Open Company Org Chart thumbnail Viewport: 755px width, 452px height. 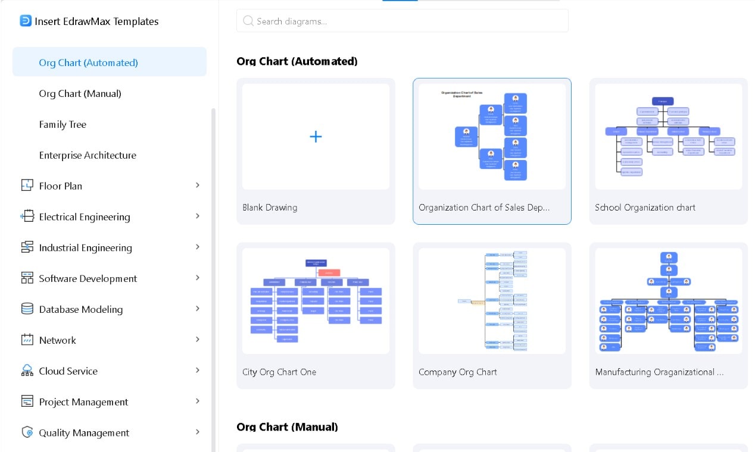[492, 301]
